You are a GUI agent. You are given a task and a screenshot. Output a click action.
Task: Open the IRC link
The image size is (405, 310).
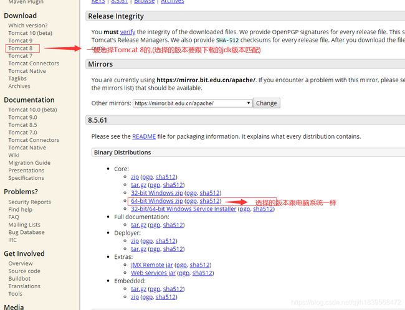tap(12, 240)
